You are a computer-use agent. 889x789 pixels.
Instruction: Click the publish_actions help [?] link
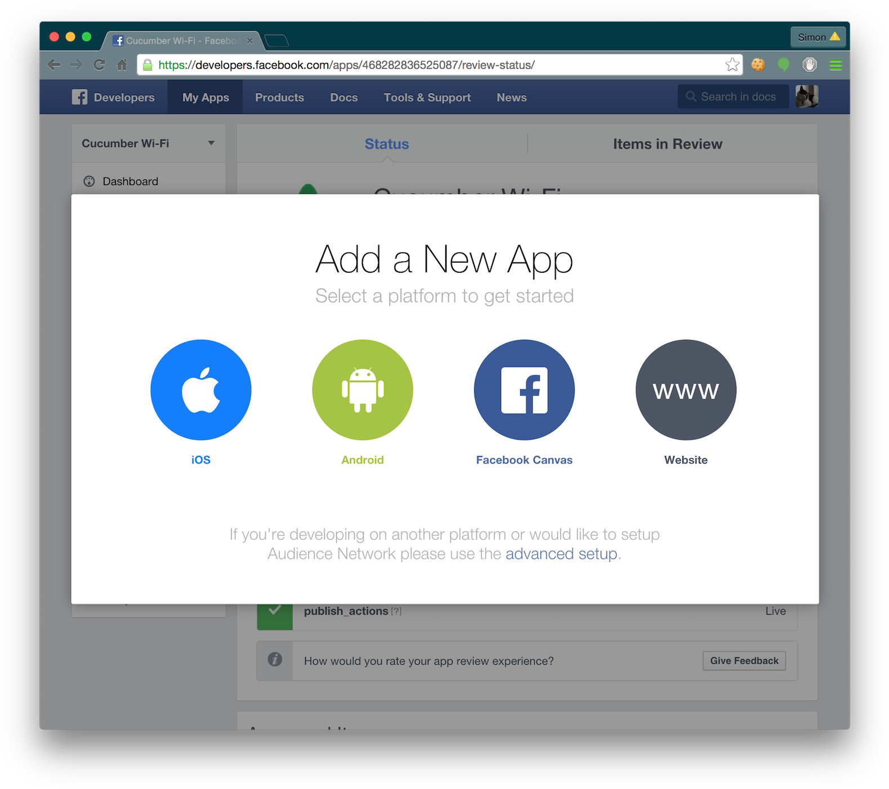[x=396, y=611]
